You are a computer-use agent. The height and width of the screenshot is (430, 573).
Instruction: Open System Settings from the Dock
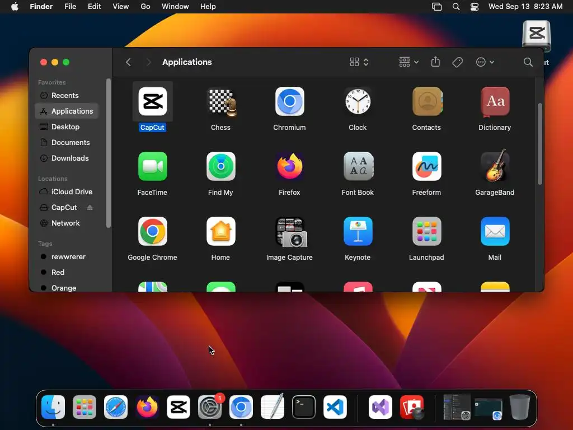point(210,407)
